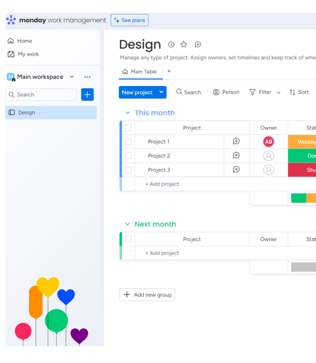Go to My work in sidebar
Screen dimensions: 316x363
pos(28,54)
